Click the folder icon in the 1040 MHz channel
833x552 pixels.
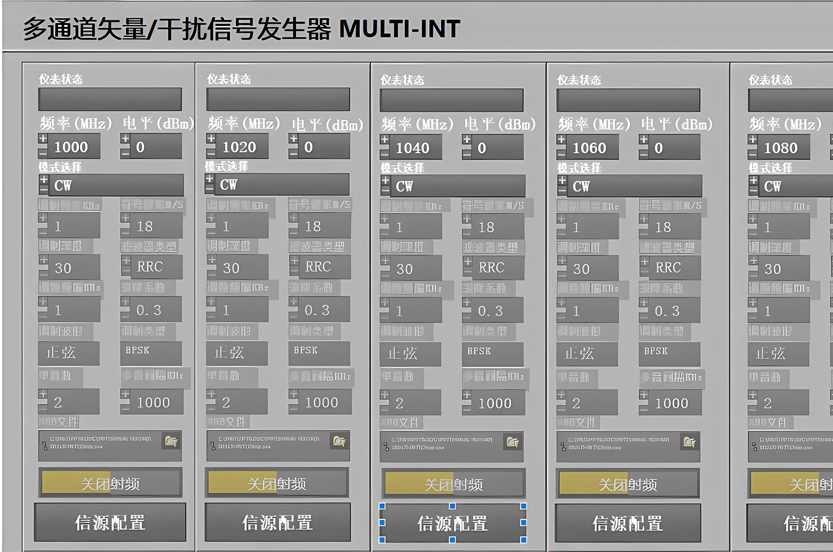(512, 442)
